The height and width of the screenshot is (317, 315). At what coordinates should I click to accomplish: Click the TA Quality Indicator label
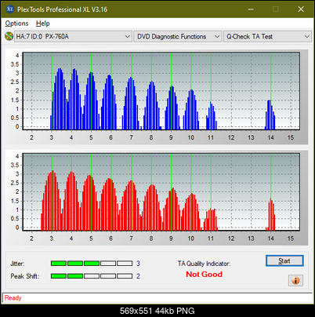point(204,264)
